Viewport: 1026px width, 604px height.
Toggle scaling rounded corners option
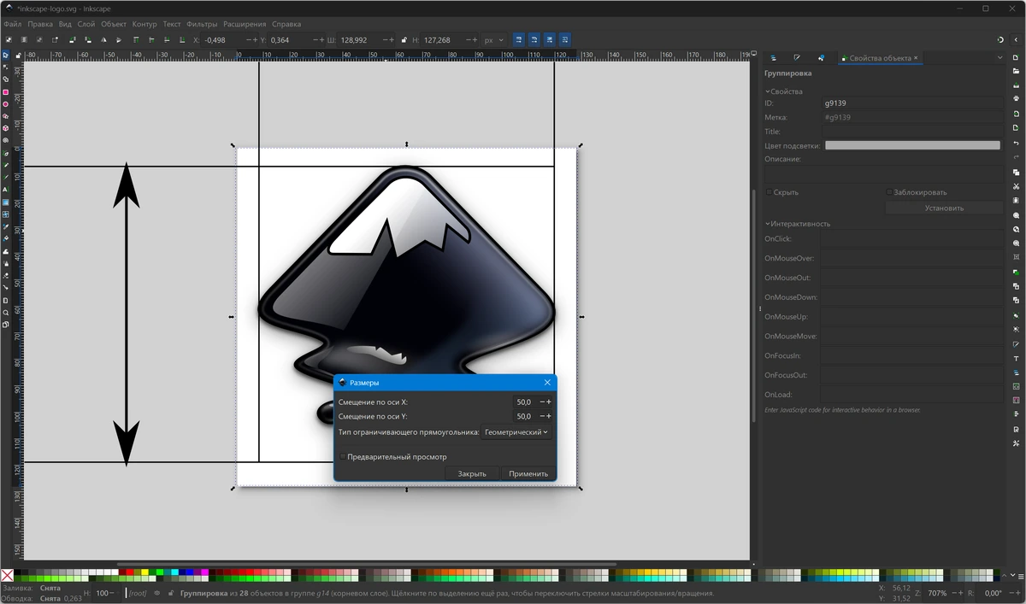(534, 39)
